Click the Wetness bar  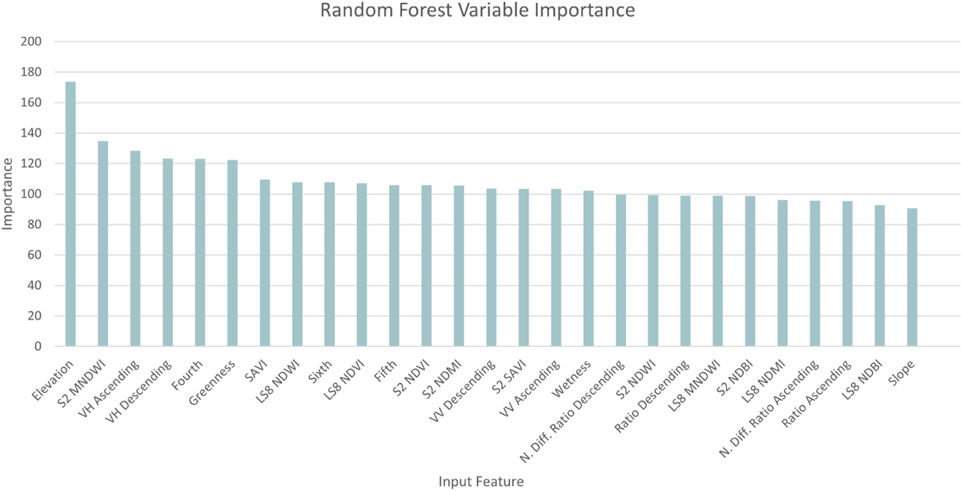coord(588,268)
